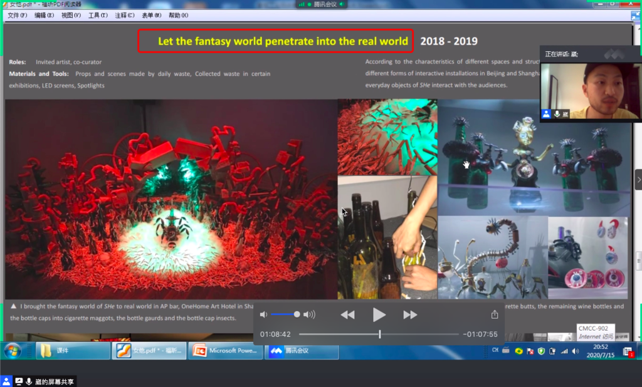The width and height of the screenshot is (642, 387).
Task: Open the 工具 menu
Action: point(98,16)
